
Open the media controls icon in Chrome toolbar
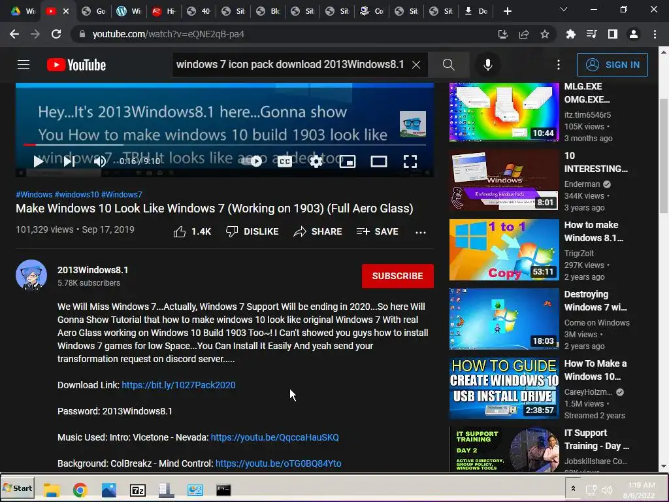591,34
